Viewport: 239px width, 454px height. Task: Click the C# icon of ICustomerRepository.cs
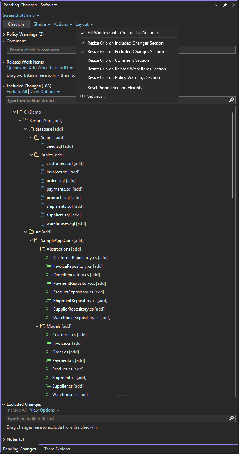(48, 258)
